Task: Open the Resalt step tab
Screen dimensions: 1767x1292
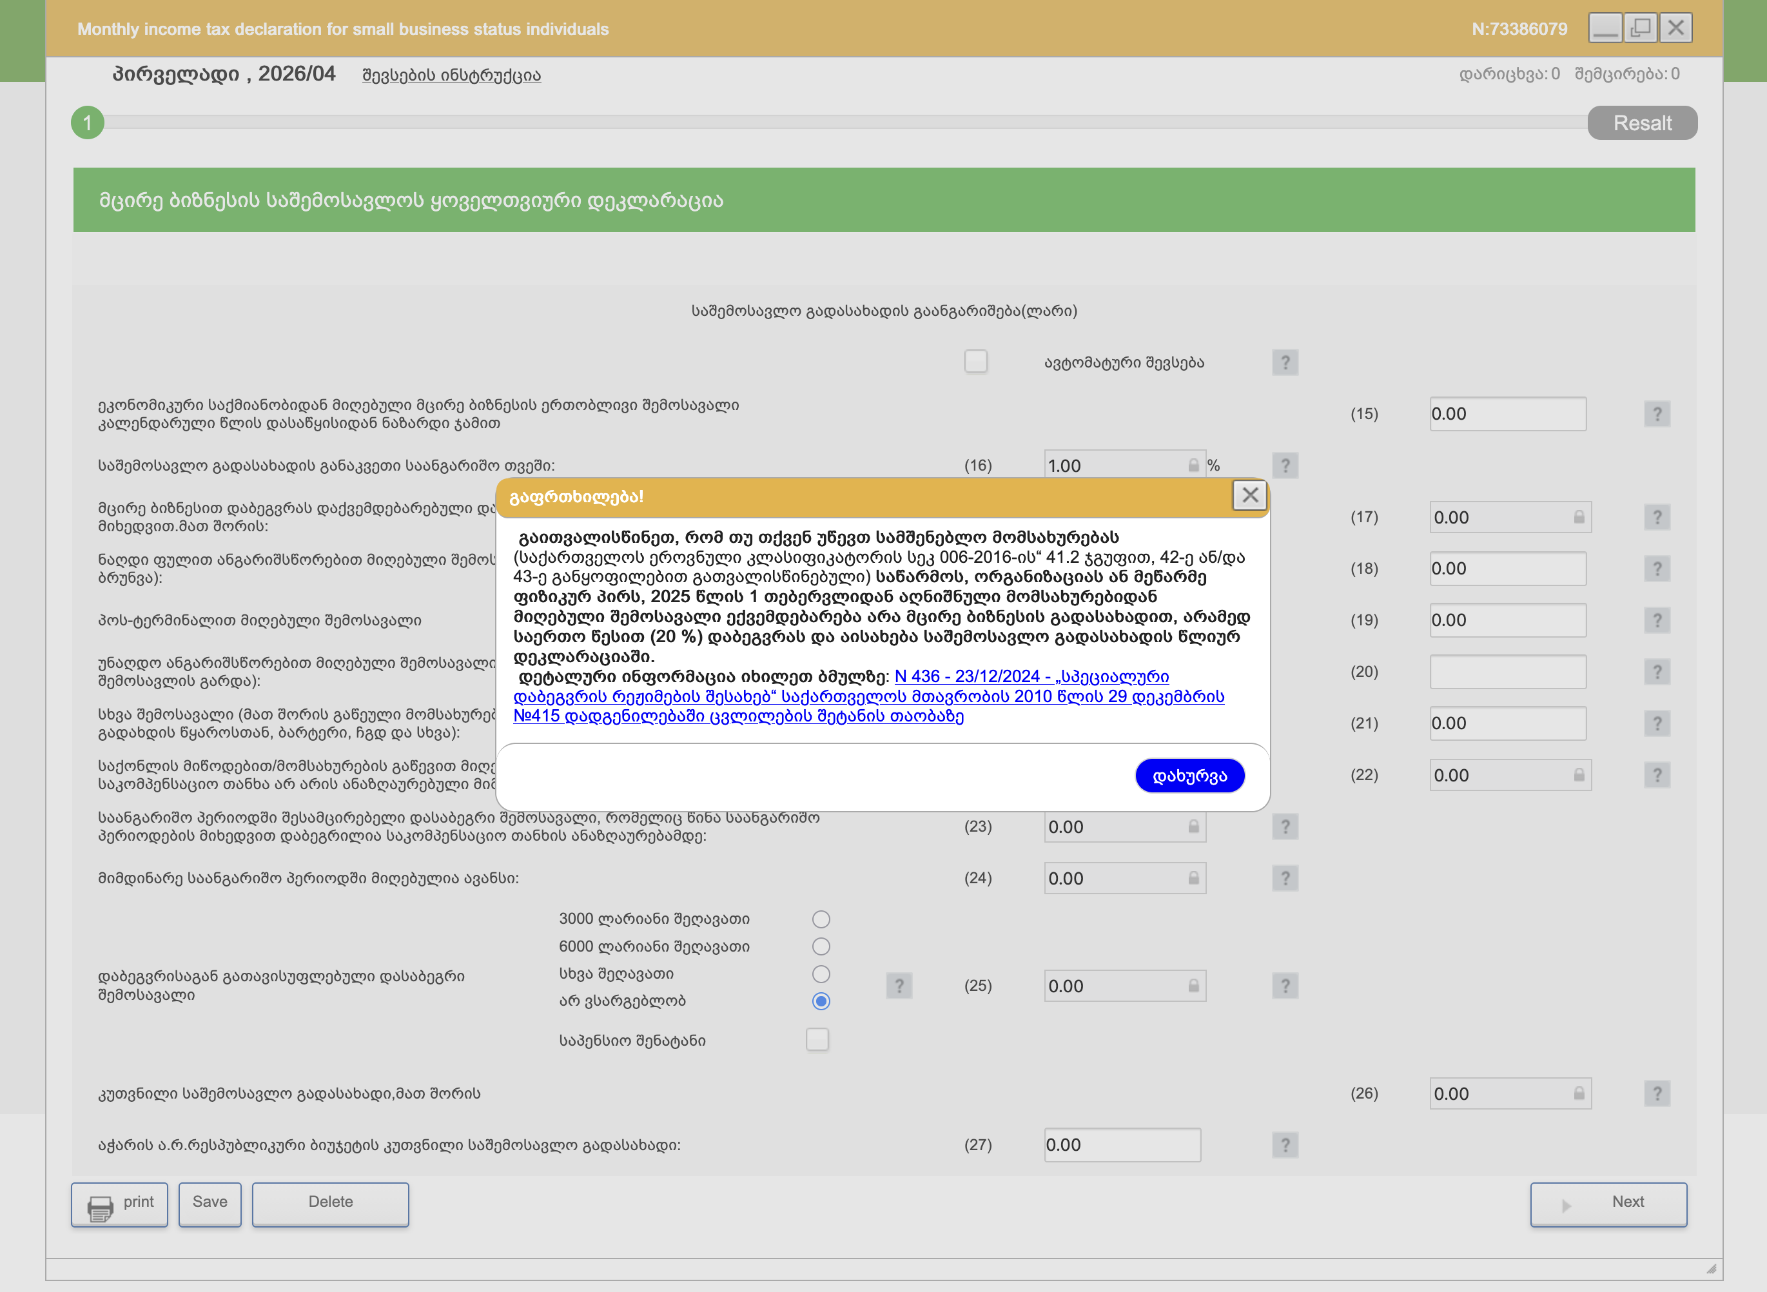Action: [1642, 122]
